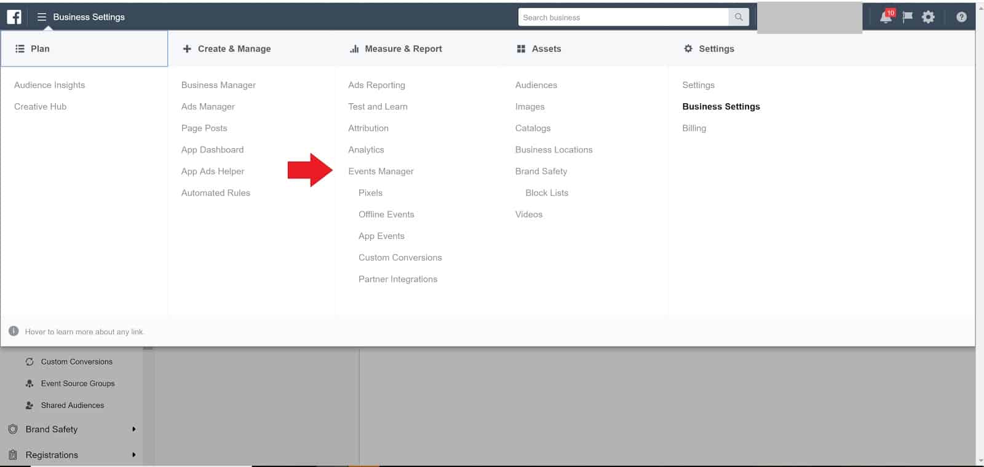Open the notifications bell icon
The image size is (984, 467).
pyautogui.click(x=886, y=17)
